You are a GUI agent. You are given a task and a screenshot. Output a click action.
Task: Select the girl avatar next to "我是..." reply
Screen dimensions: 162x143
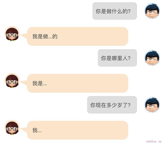click(x=12, y=80)
